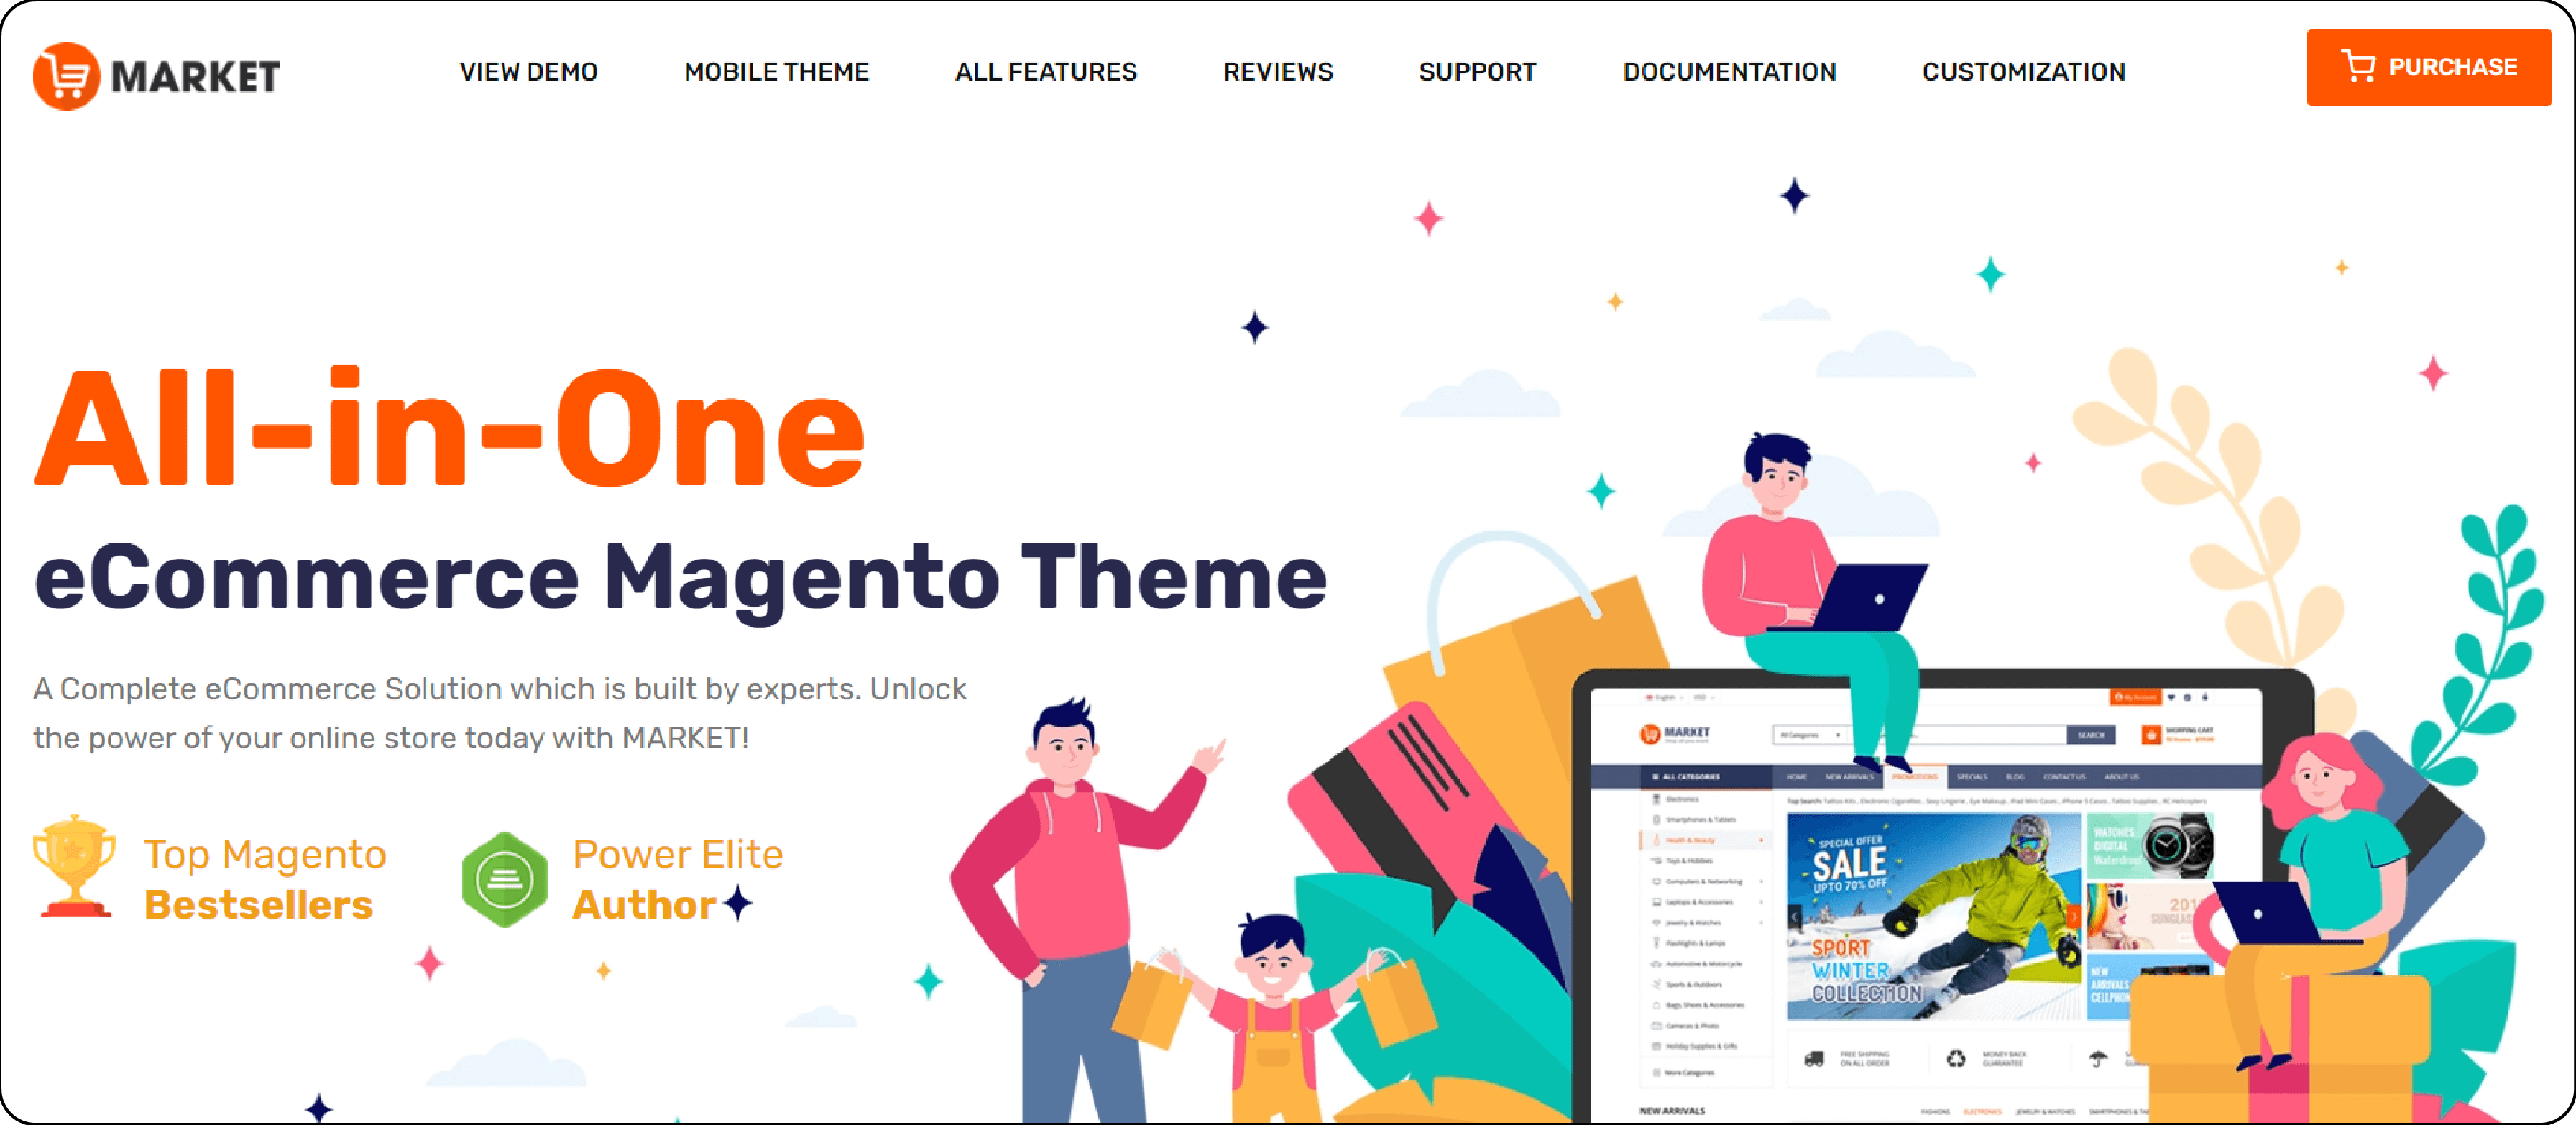The image size is (2576, 1125).
Task: Open the VIEW DEMO menu item
Action: pyautogui.click(x=528, y=72)
